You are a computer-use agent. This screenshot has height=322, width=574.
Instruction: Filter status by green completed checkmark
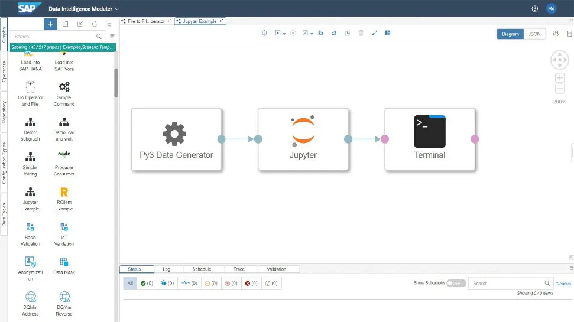[x=147, y=283]
